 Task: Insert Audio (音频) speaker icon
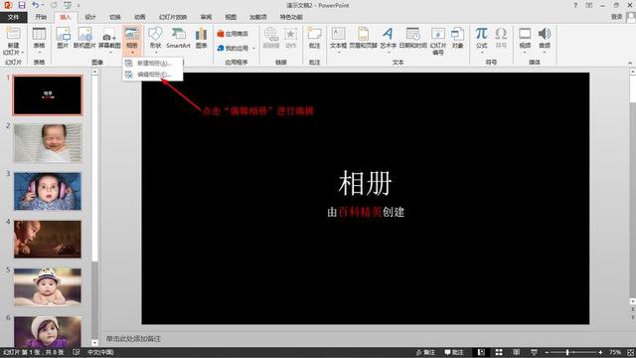(x=545, y=40)
